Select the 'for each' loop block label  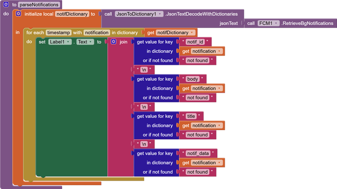tap(35, 33)
